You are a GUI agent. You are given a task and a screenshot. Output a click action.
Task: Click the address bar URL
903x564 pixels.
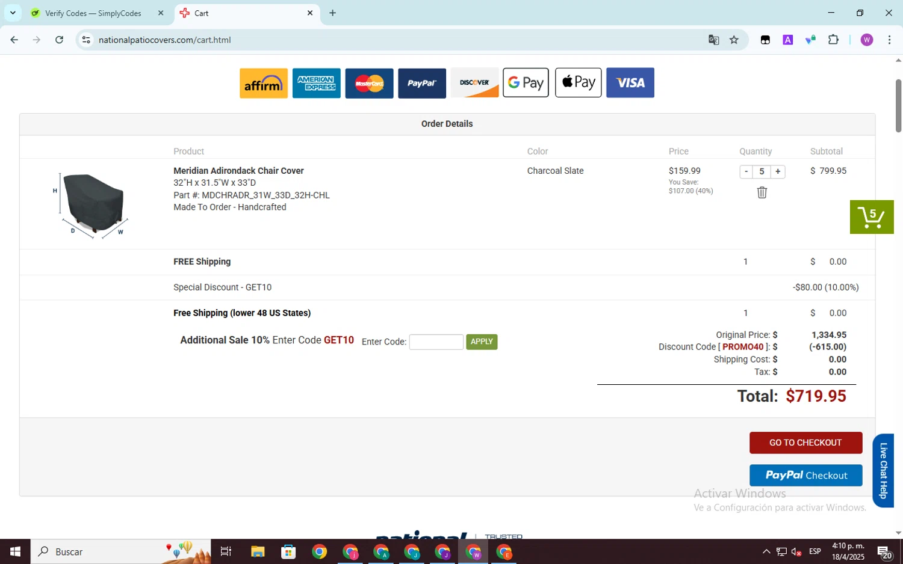click(164, 40)
